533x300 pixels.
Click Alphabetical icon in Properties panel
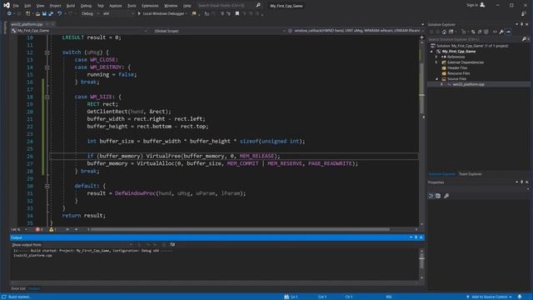(x=438, y=196)
